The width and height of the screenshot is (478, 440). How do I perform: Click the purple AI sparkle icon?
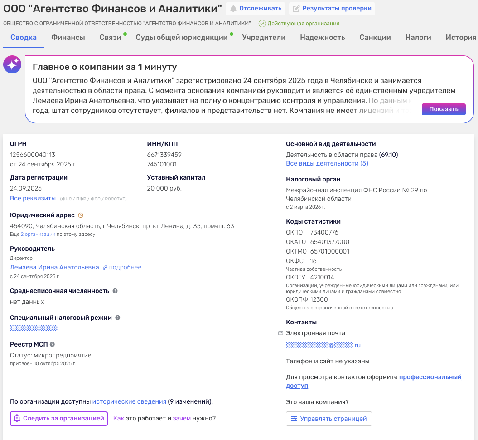pos(12,64)
